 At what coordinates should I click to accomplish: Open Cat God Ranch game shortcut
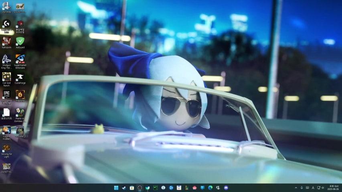pos(6,80)
